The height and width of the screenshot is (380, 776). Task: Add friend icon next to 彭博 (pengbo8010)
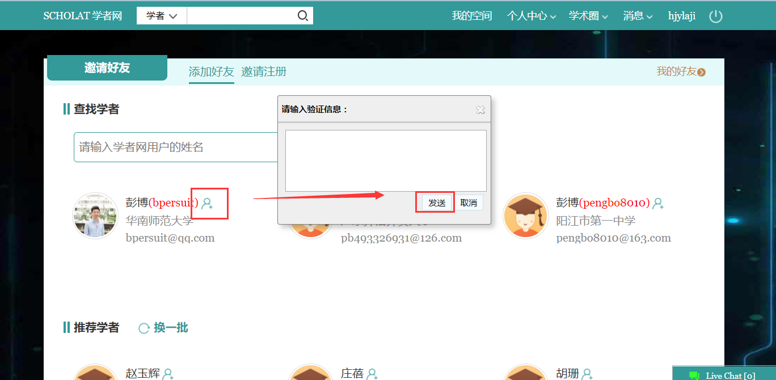click(x=658, y=203)
